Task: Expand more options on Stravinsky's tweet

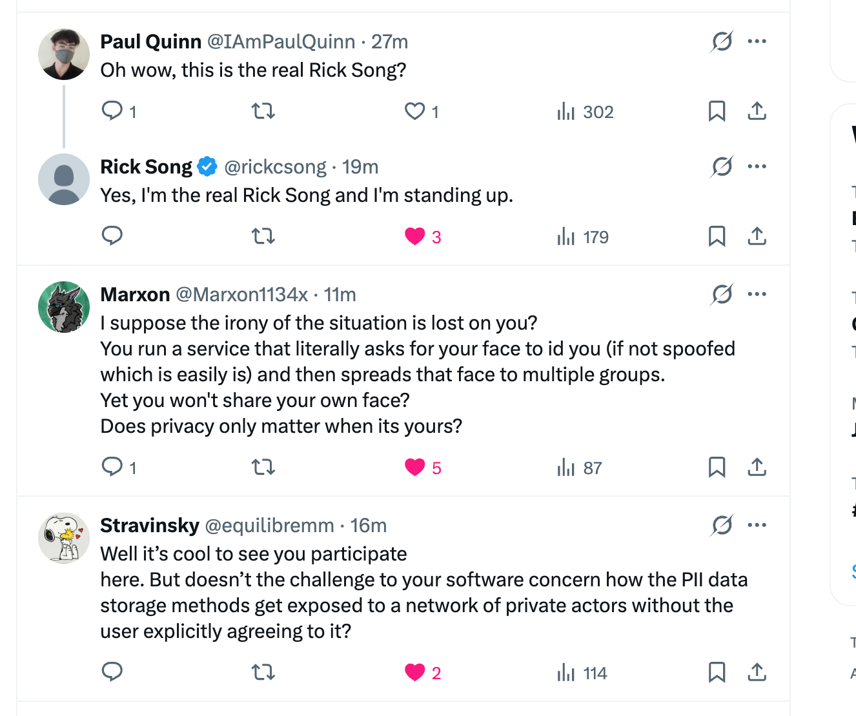Action: 757,525
